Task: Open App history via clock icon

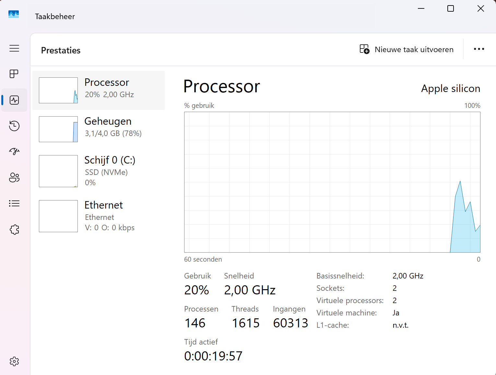Action: click(x=14, y=126)
